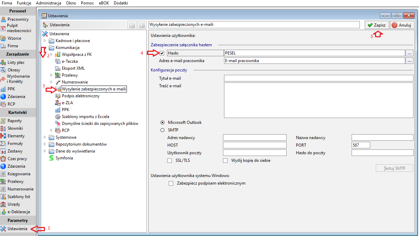Screen dimensions: 419x236
Task: Focus the Treść e-mail text area
Action: pyautogui.click(x=319, y=100)
